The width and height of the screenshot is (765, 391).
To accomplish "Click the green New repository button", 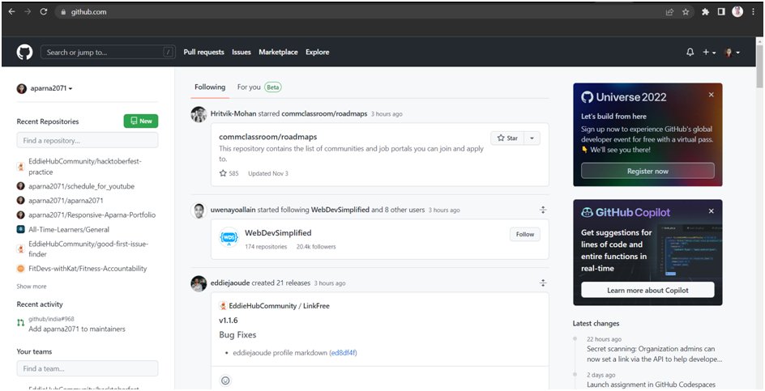I will (141, 121).
